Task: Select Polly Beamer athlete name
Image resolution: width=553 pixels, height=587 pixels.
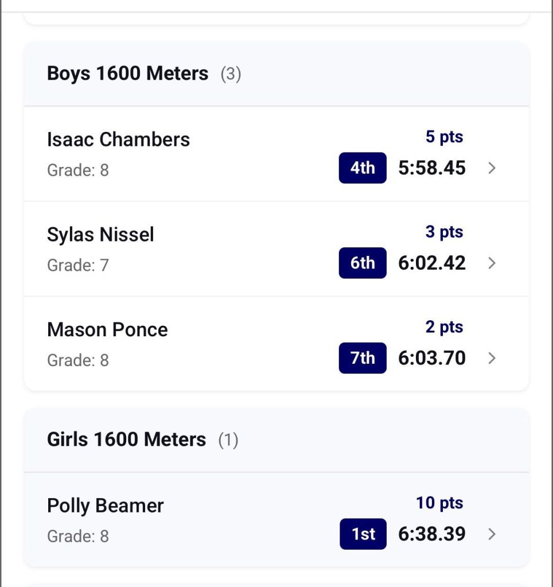Action: (x=105, y=506)
